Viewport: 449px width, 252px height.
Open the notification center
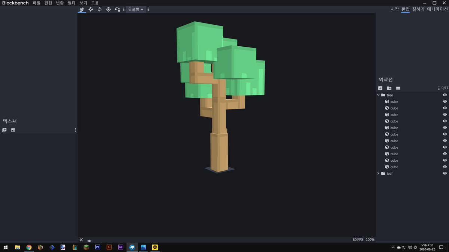click(x=442, y=247)
